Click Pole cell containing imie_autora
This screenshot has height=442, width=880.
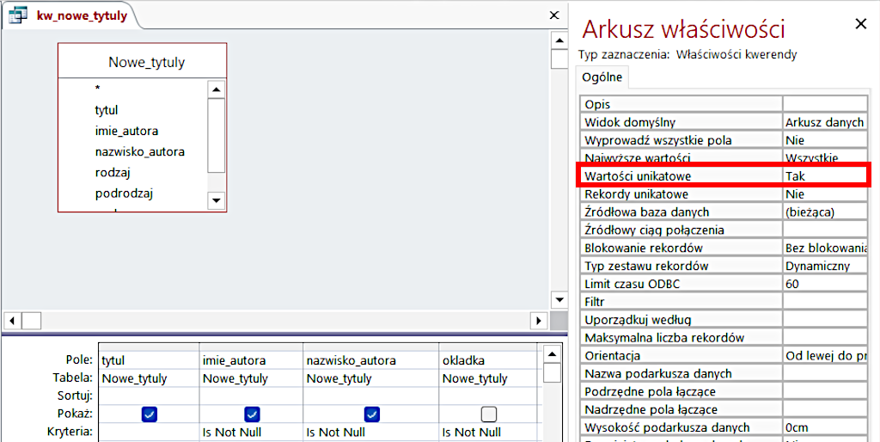tap(251, 360)
